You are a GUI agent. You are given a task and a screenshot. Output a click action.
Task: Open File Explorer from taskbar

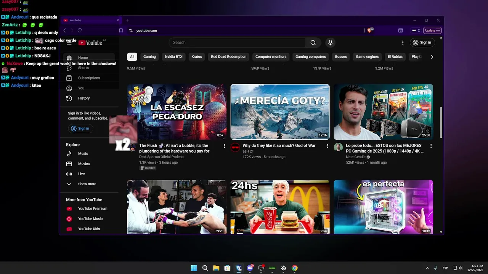[216, 268]
